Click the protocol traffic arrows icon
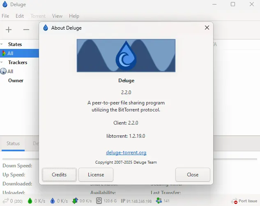 pos(75,201)
